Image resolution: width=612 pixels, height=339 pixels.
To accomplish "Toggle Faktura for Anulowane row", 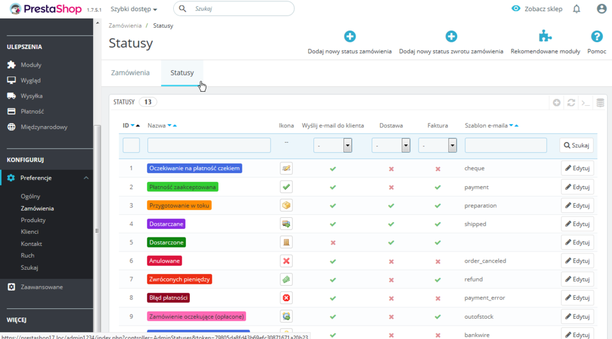I will [438, 261].
